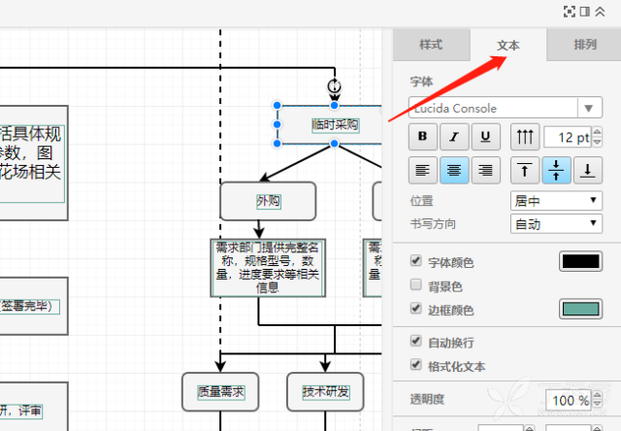
Task: Toggle bold text formatting
Action: pyautogui.click(x=423, y=137)
